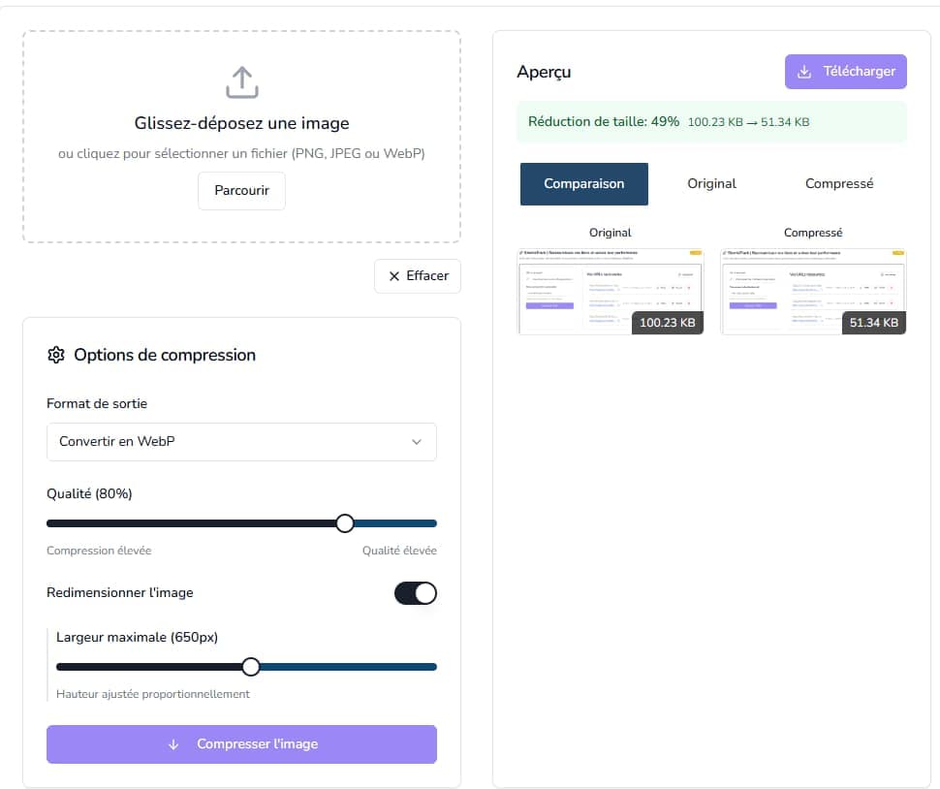Click the 'Qualité élevée' label
940x789 pixels.
(399, 551)
